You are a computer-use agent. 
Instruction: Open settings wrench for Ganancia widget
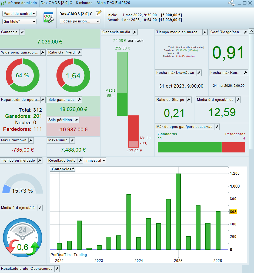[22, 32]
